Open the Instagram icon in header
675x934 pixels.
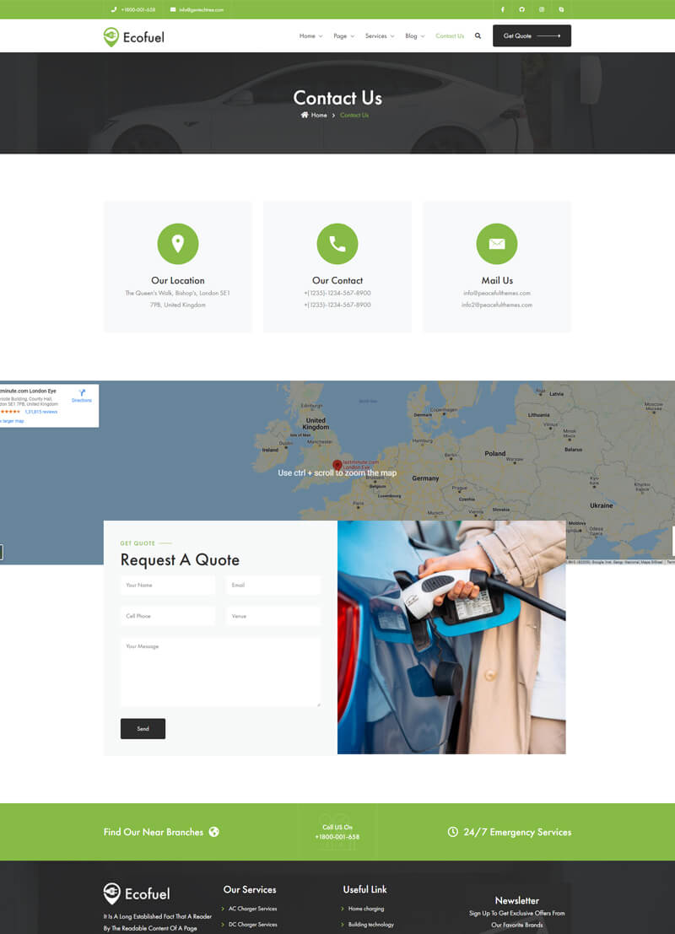542,9
